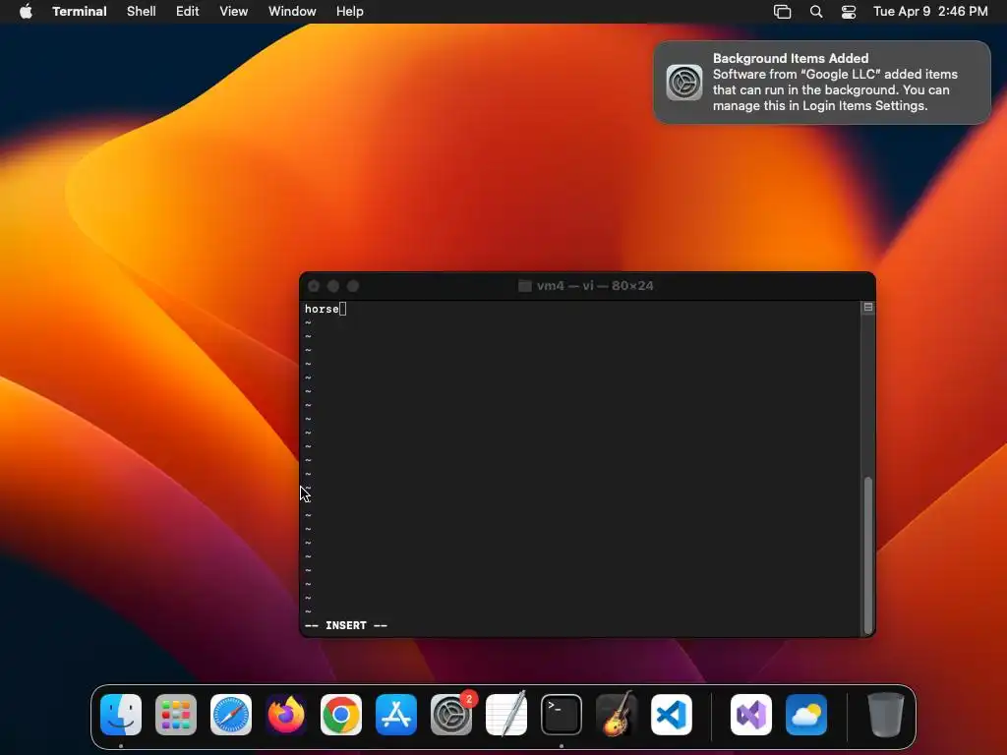This screenshot has width=1007, height=755.
Task: Launch GarageBand from the dock
Action: (x=617, y=715)
